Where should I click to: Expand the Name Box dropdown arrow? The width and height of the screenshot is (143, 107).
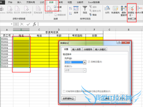point(11,24)
